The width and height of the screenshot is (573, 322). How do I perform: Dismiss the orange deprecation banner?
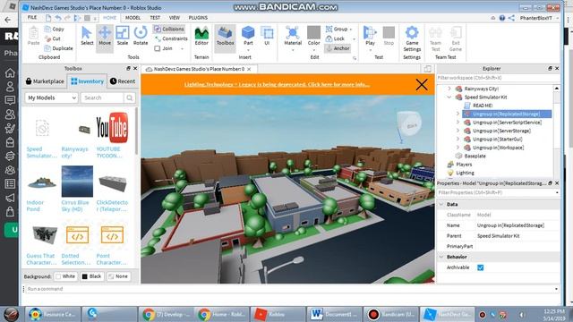pyautogui.click(x=422, y=85)
